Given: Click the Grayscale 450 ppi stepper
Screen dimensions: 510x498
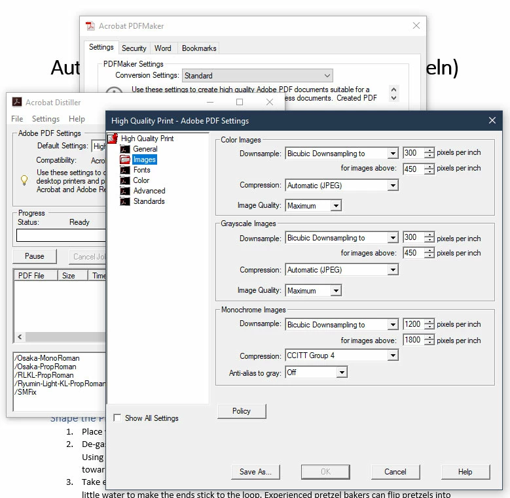Looking at the screenshot, I should click(x=429, y=252).
